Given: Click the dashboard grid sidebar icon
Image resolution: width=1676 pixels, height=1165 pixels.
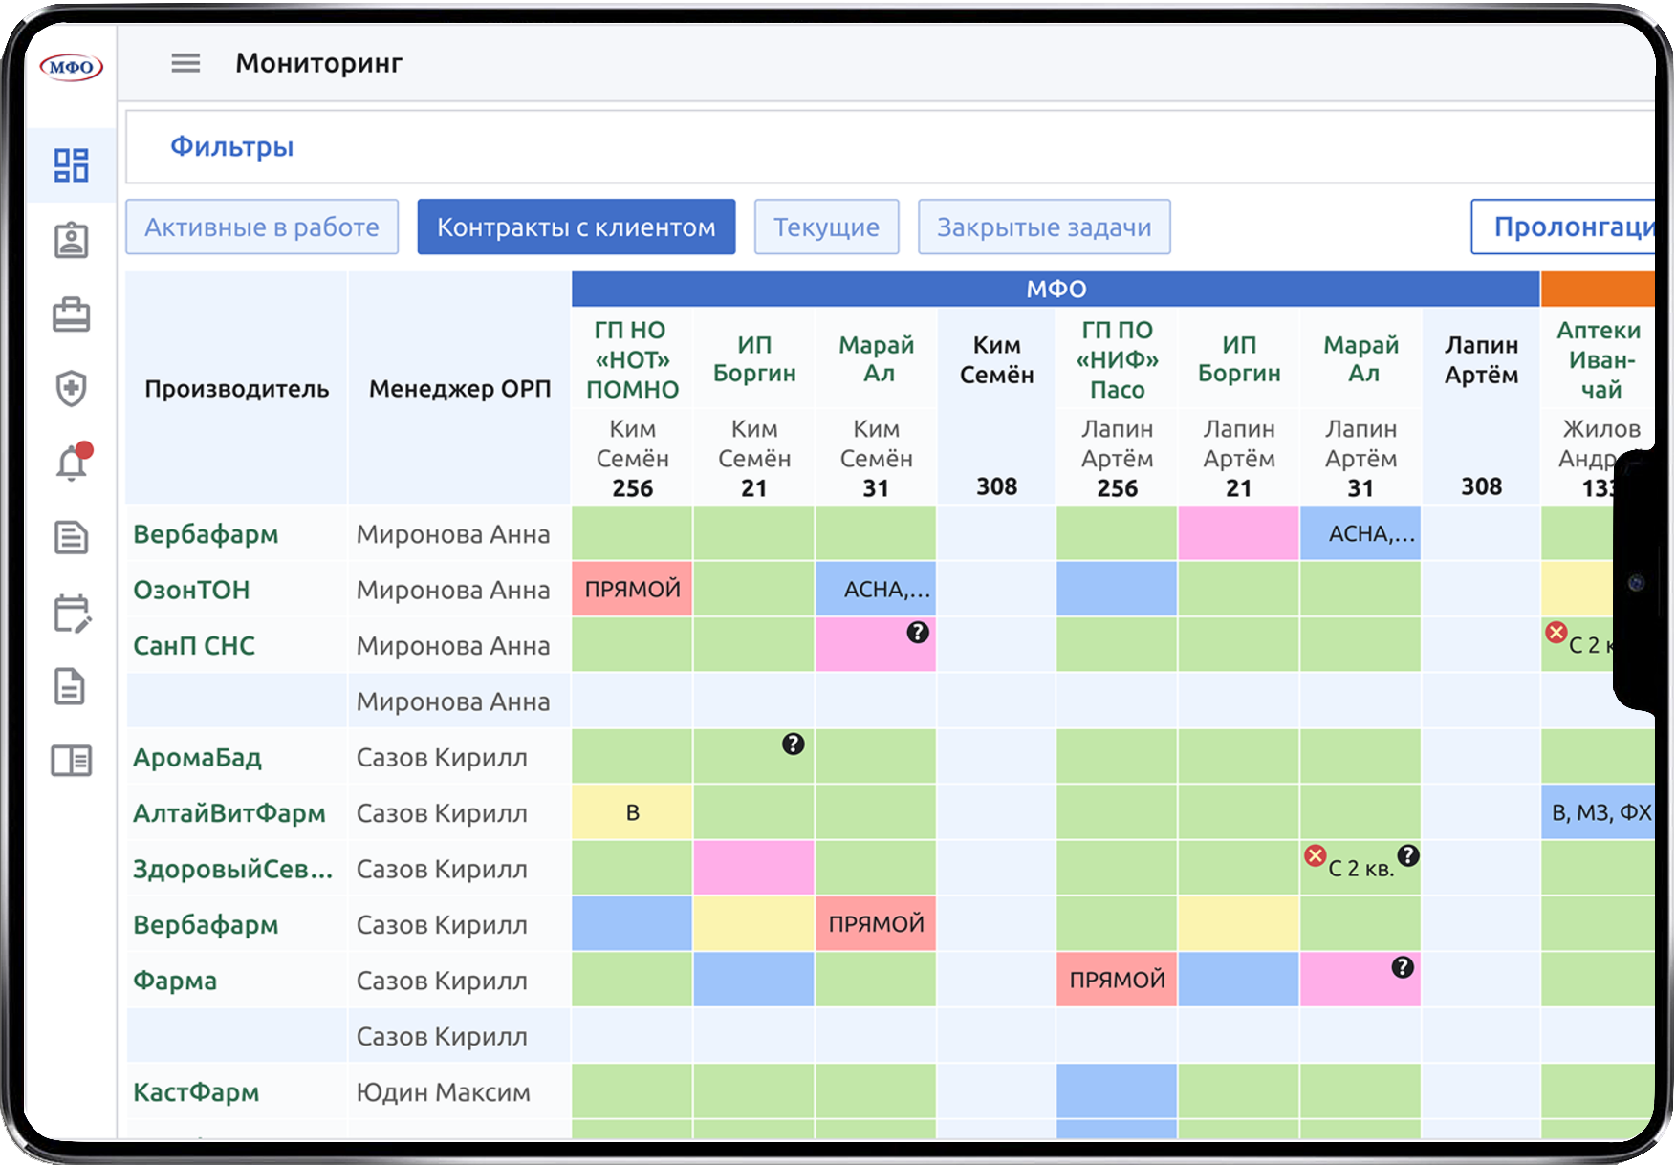Looking at the screenshot, I should pyautogui.click(x=71, y=165).
